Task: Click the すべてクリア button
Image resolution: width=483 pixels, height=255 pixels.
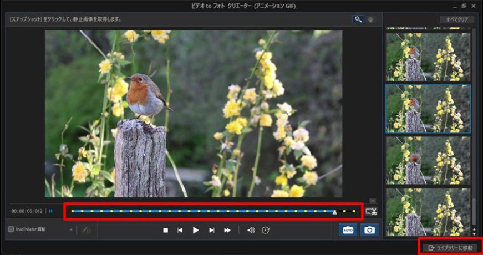Action: point(457,20)
